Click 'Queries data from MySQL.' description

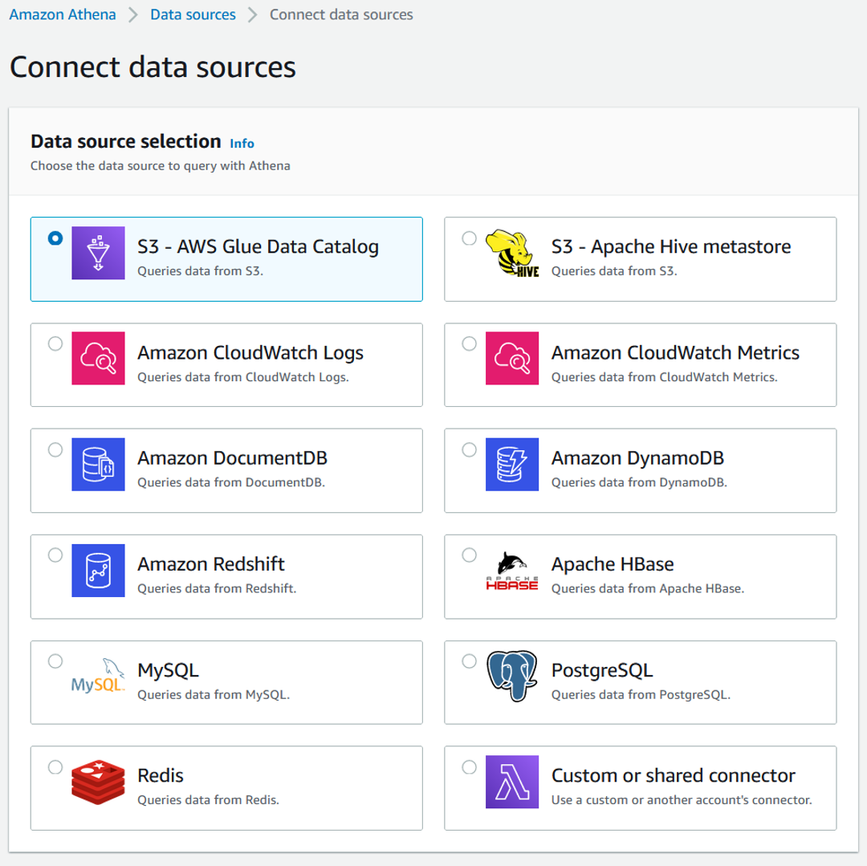(x=214, y=695)
